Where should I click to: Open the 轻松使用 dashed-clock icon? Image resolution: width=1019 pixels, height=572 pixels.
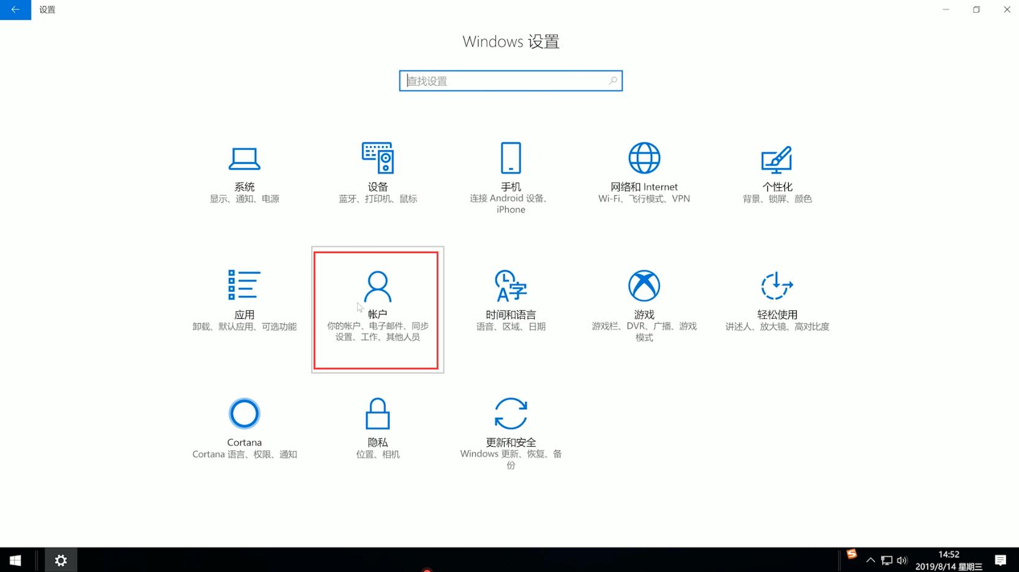point(777,286)
